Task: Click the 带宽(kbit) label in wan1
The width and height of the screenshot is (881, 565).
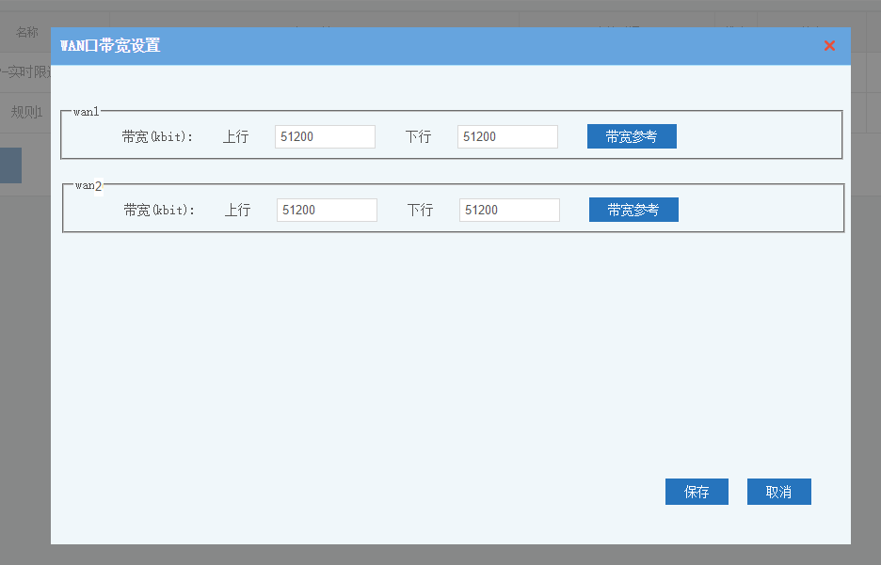Action: click(157, 137)
